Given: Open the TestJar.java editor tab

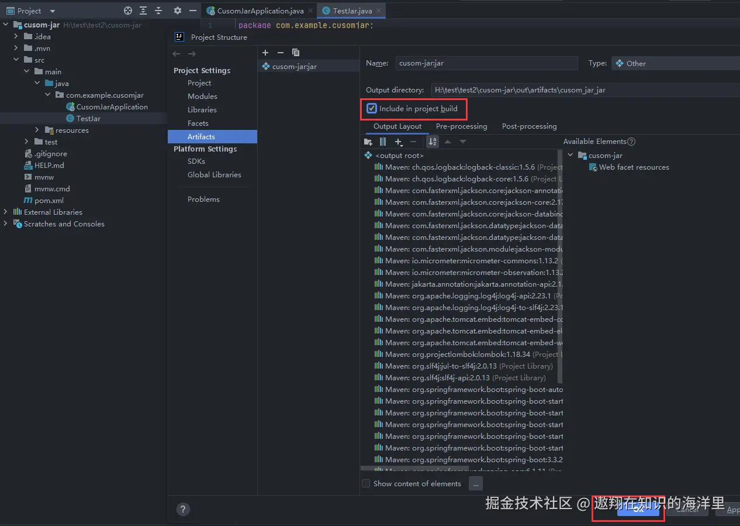Looking at the screenshot, I should click(352, 11).
